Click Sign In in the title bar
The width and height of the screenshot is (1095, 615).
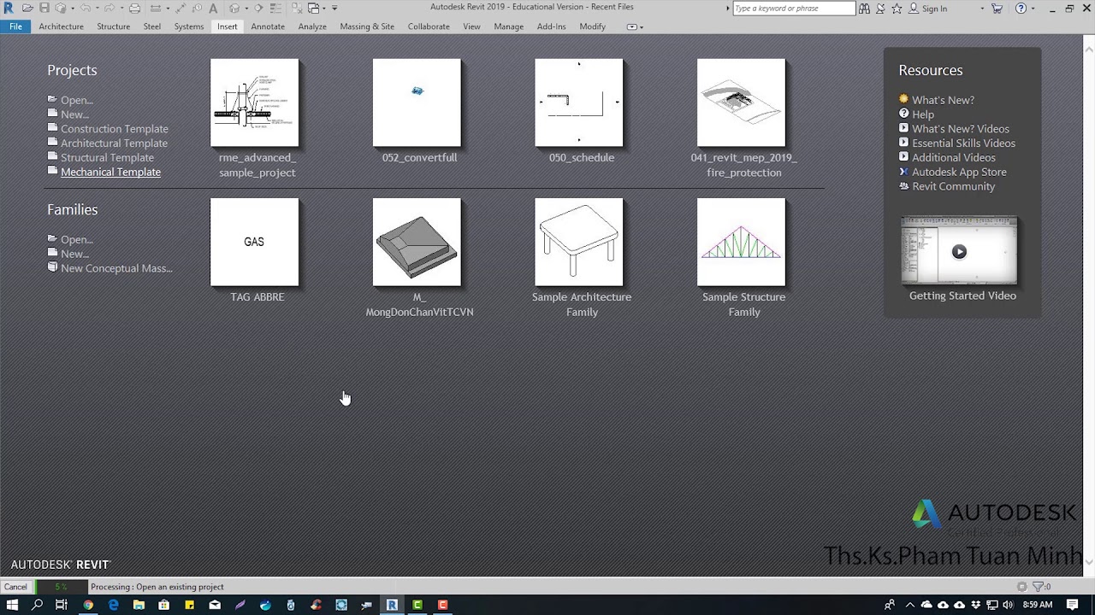coord(934,9)
